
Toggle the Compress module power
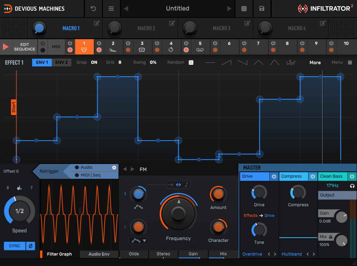(313, 176)
